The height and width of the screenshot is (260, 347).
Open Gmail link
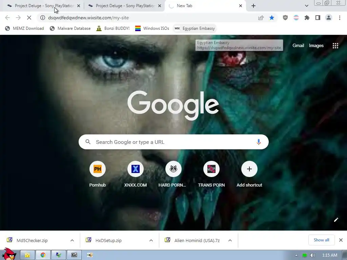298,46
